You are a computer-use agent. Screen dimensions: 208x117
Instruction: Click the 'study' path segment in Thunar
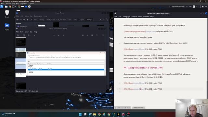pyautogui.click(x=42, y=19)
